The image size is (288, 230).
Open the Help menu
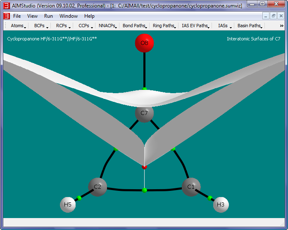point(89,16)
